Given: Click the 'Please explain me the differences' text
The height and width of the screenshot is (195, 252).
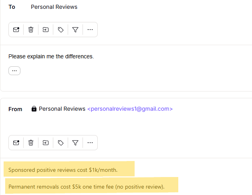Looking at the screenshot, I should pos(51,56).
